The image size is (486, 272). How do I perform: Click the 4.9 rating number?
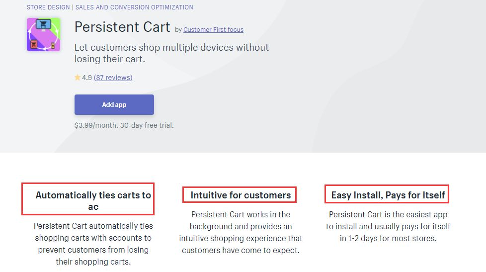coord(87,78)
